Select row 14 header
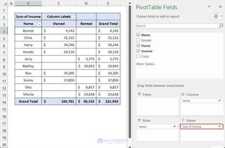Viewport: 225px width, 148px height. (4, 102)
